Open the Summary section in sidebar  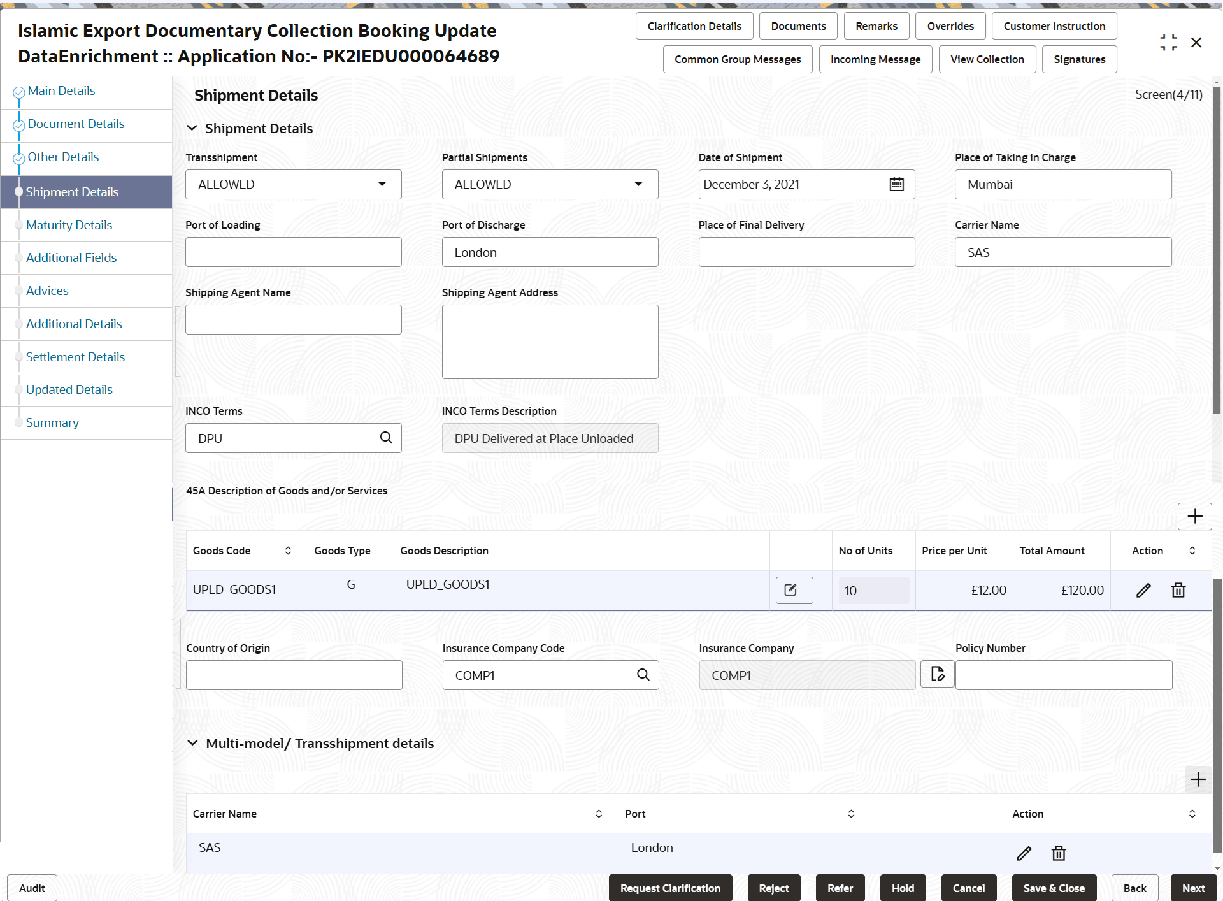pos(52,422)
